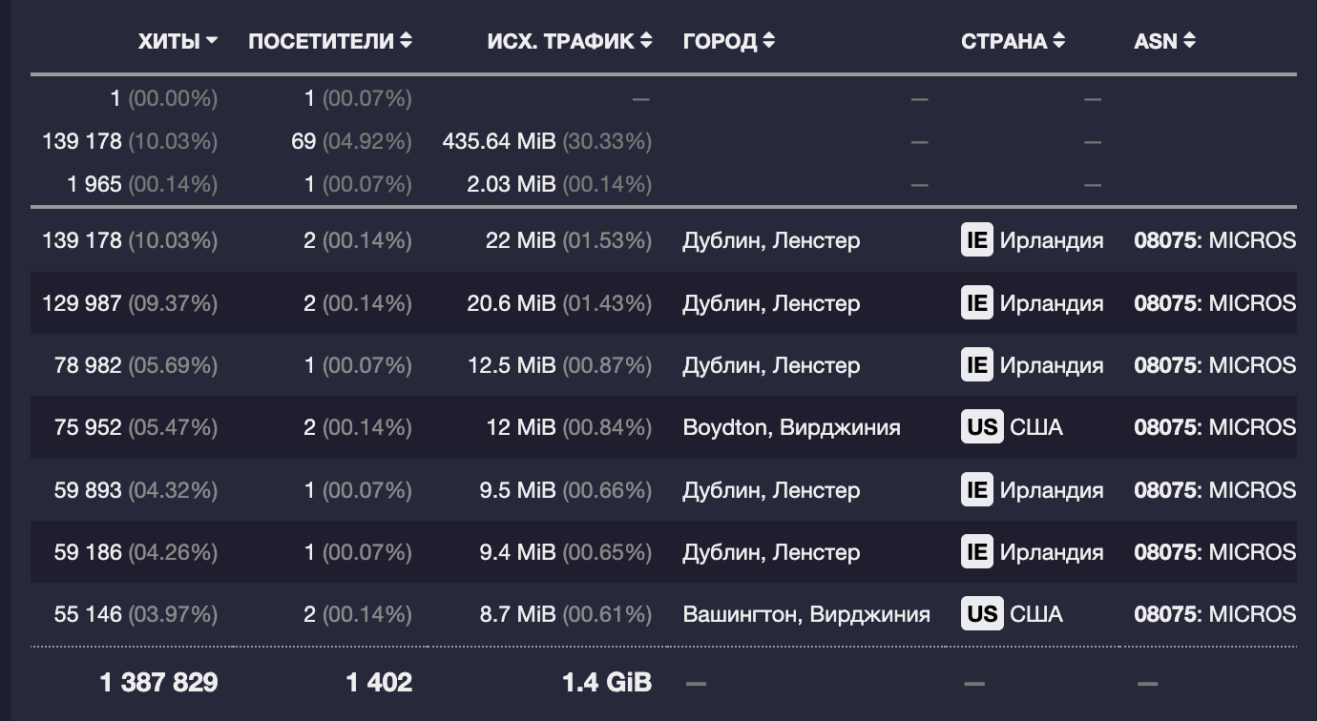Click Ирландия in the 78 982 hits row
The height and width of the screenshot is (721, 1317).
(1051, 365)
